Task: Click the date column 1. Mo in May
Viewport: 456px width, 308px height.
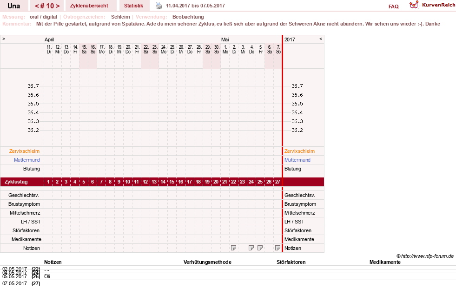Action: 225,49
